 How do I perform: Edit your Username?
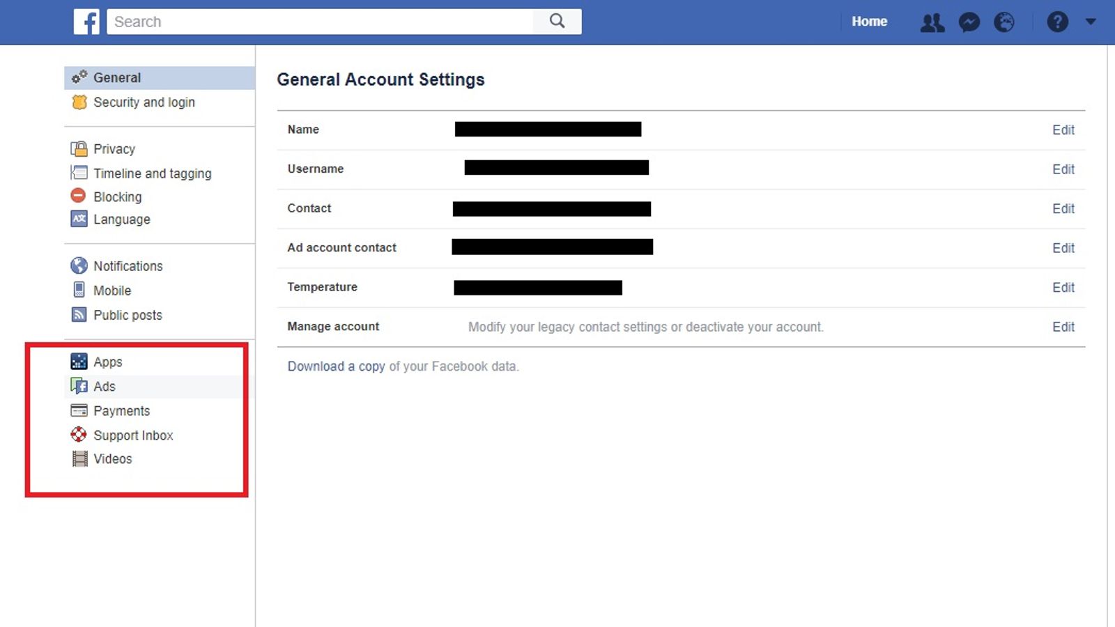pos(1063,169)
